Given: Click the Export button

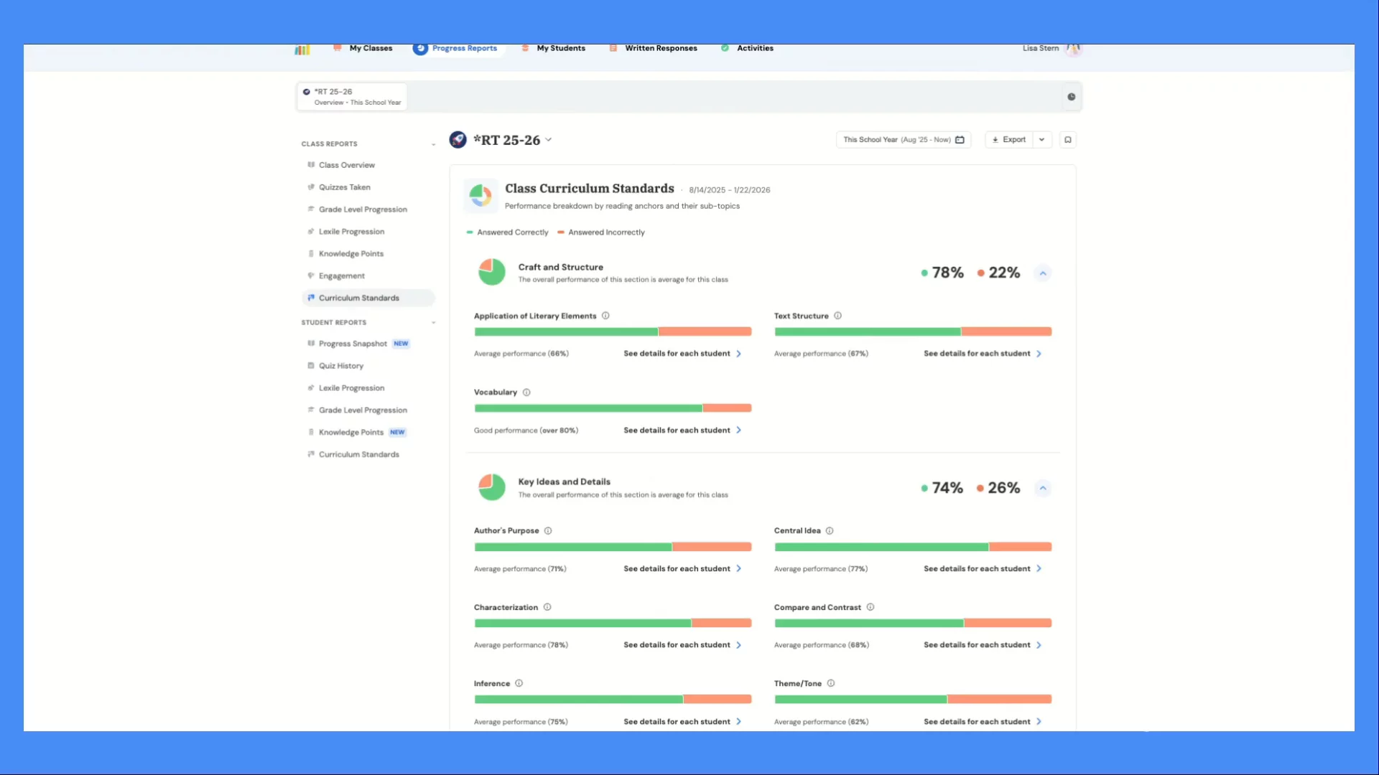Looking at the screenshot, I should [1009, 140].
